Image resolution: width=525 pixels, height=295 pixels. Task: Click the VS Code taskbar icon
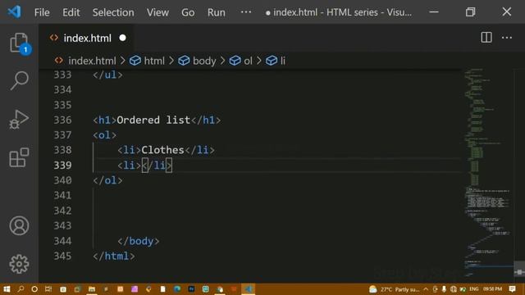pyautogui.click(x=249, y=289)
